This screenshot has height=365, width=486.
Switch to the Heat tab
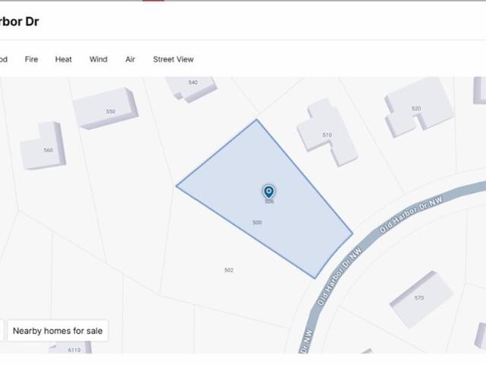click(64, 59)
